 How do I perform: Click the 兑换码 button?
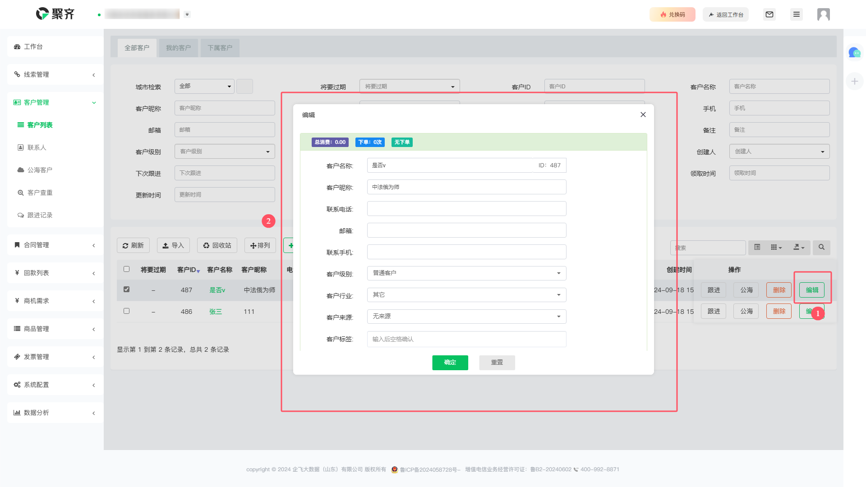pos(672,14)
